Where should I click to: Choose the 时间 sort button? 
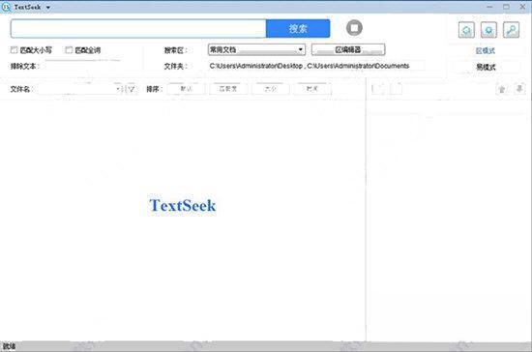coord(312,89)
